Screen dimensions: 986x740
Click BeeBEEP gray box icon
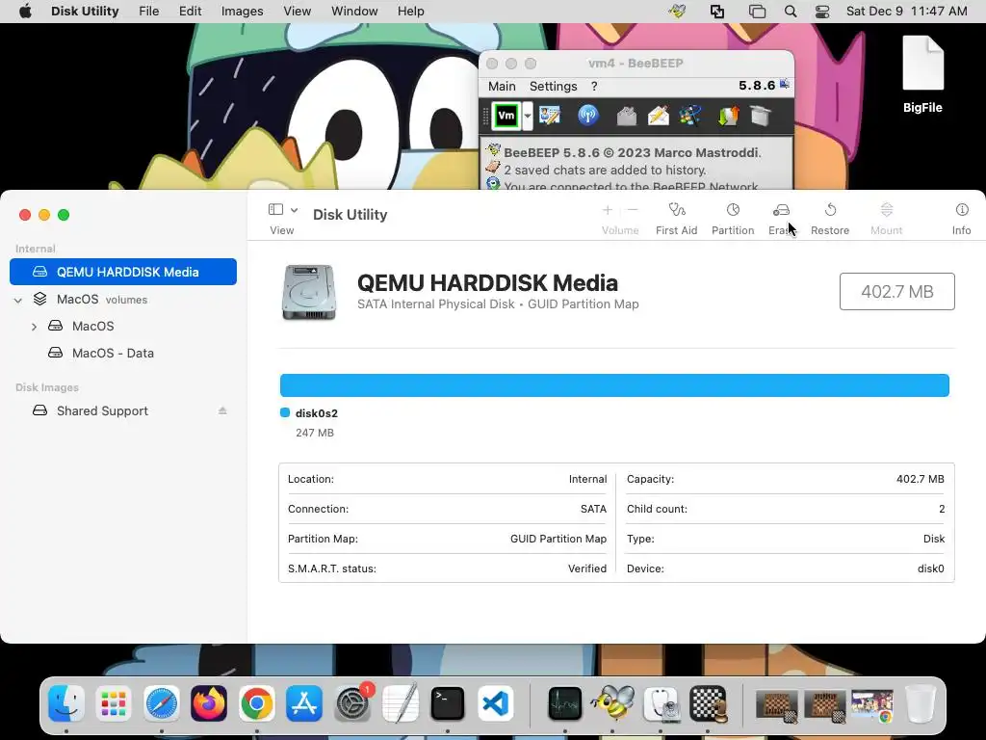click(x=761, y=116)
